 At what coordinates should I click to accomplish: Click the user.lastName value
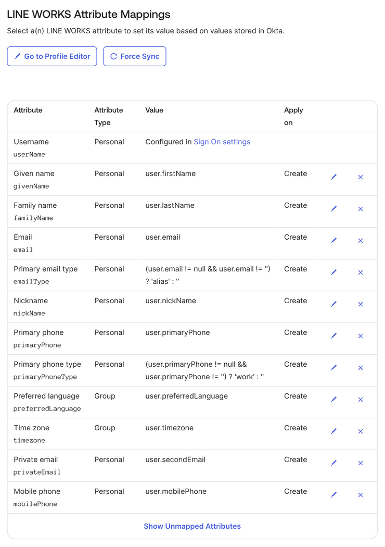point(170,205)
